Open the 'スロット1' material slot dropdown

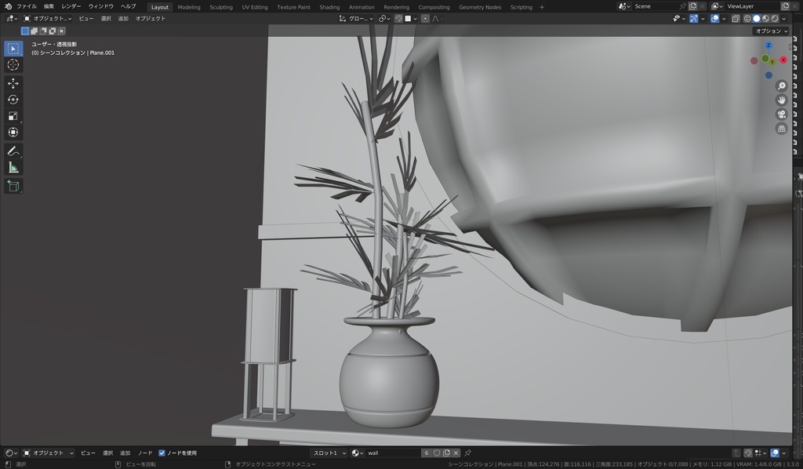pyautogui.click(x=329, y=453)
